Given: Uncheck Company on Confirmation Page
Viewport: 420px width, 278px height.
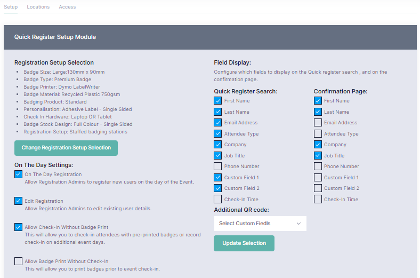Looking at the screenshot, I should coord(318,145).
